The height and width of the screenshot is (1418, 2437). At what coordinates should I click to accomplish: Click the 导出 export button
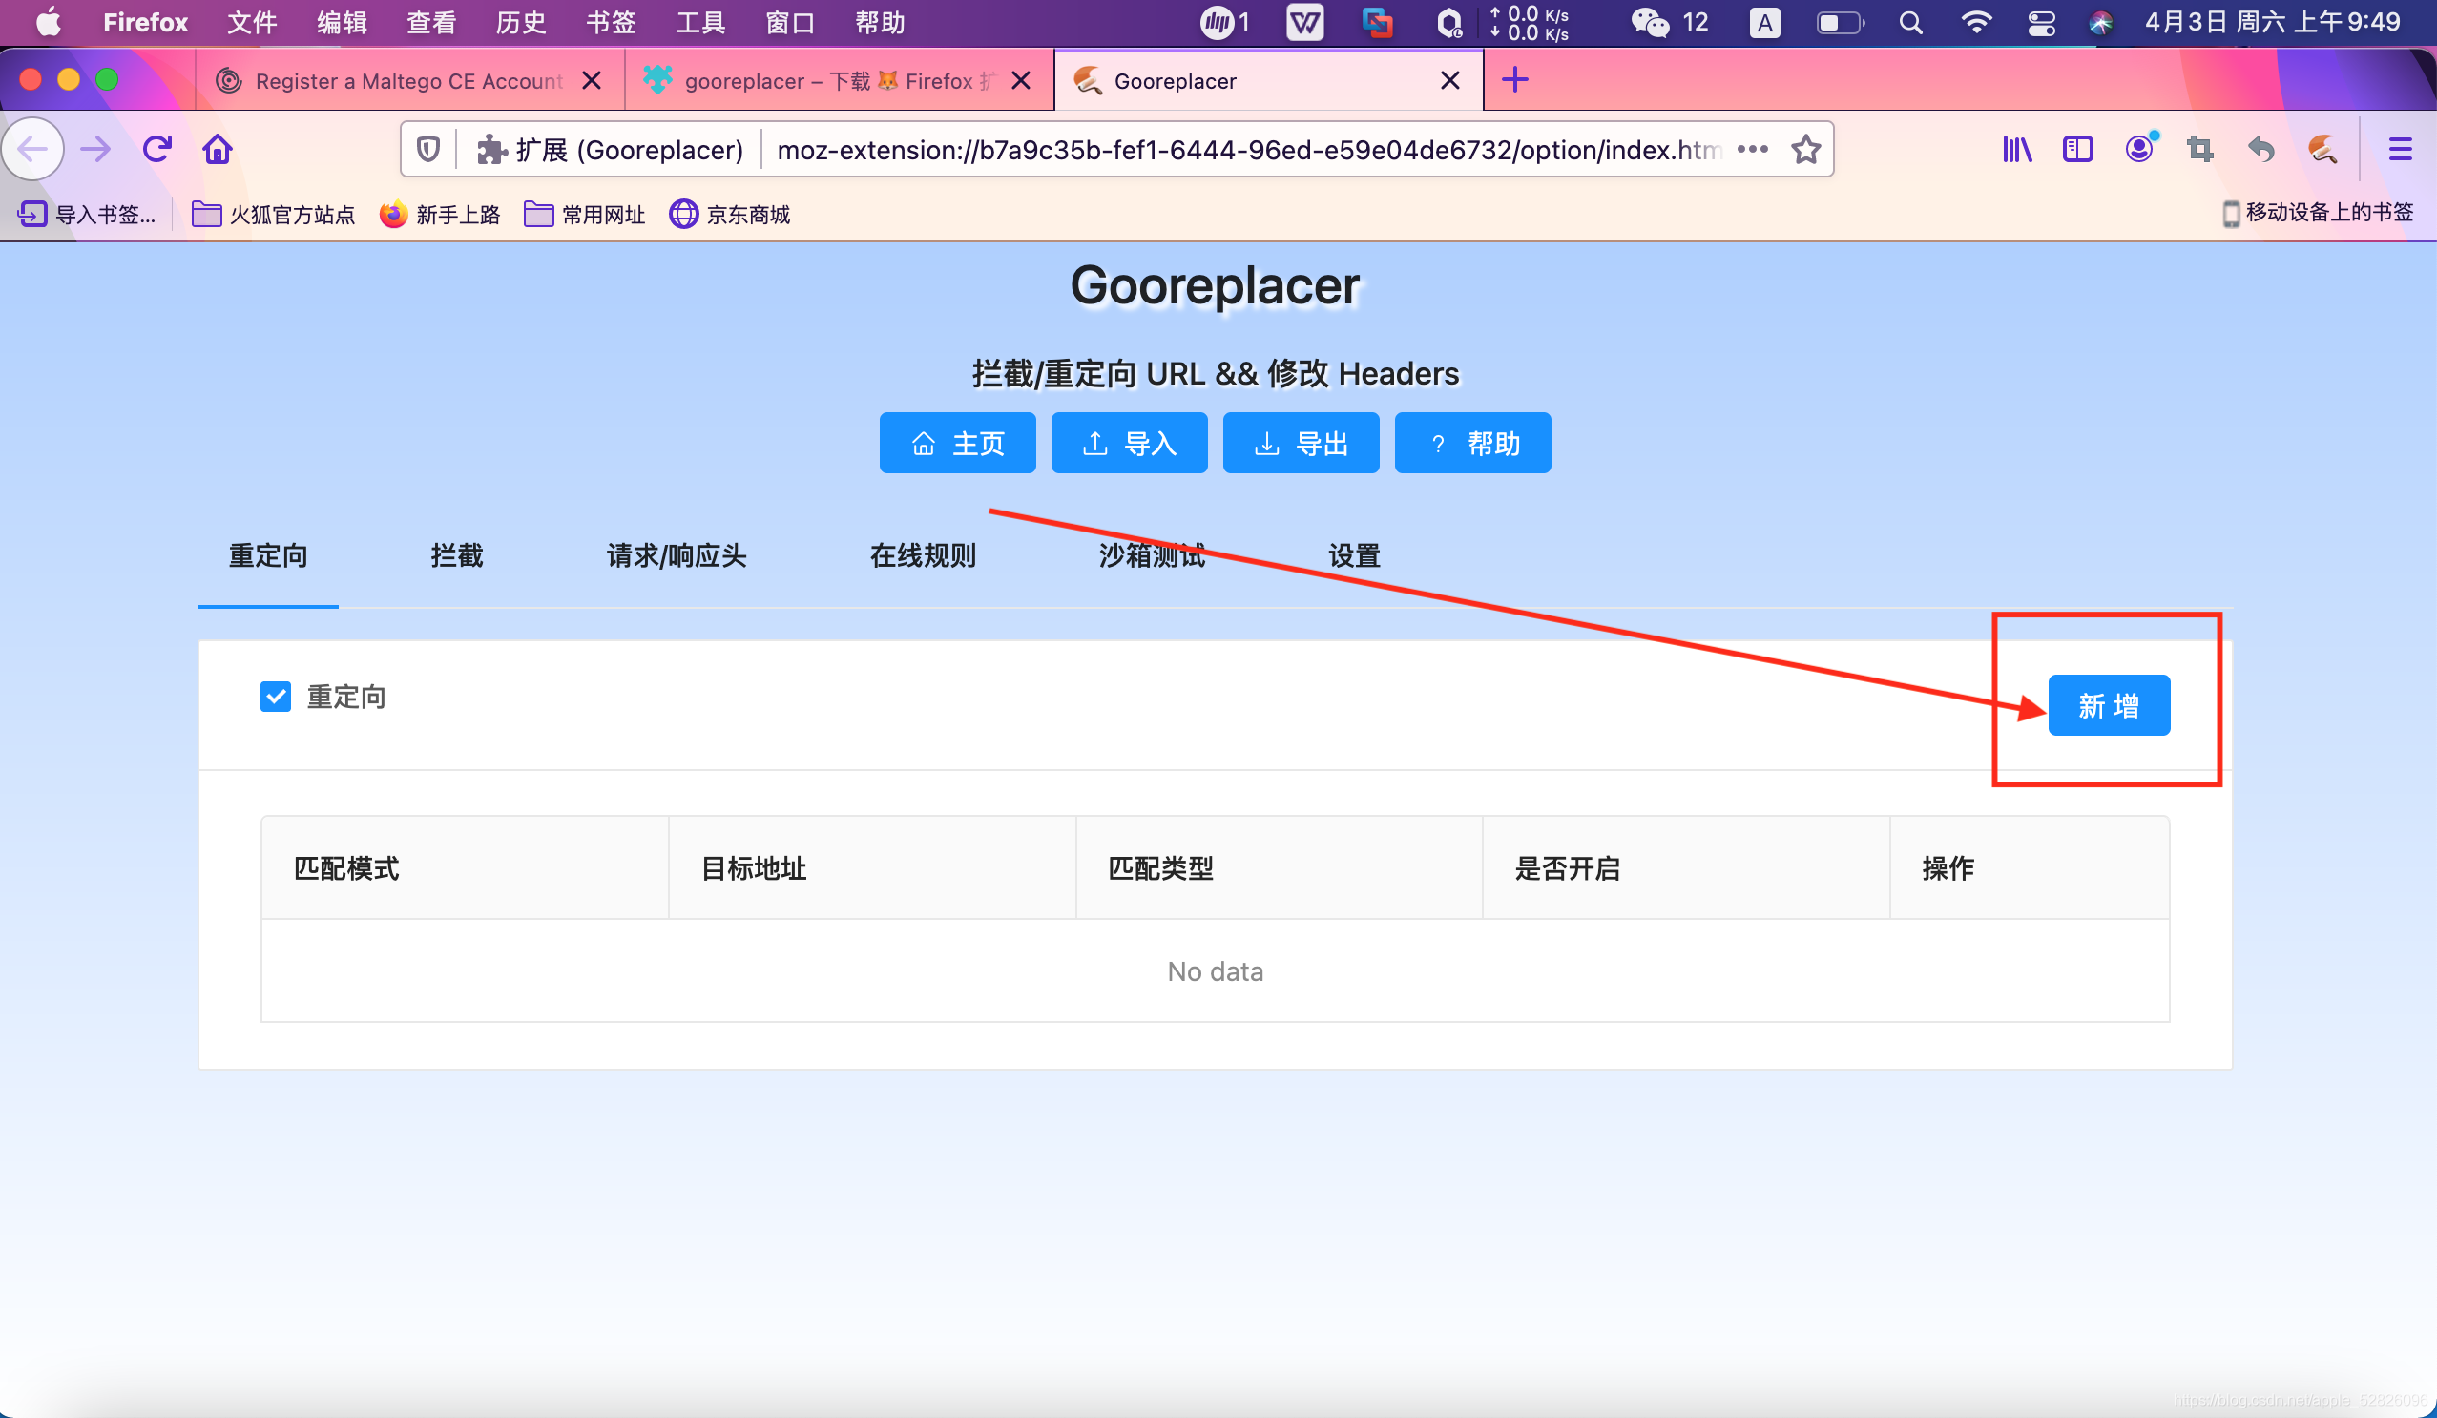[1301, 444]
